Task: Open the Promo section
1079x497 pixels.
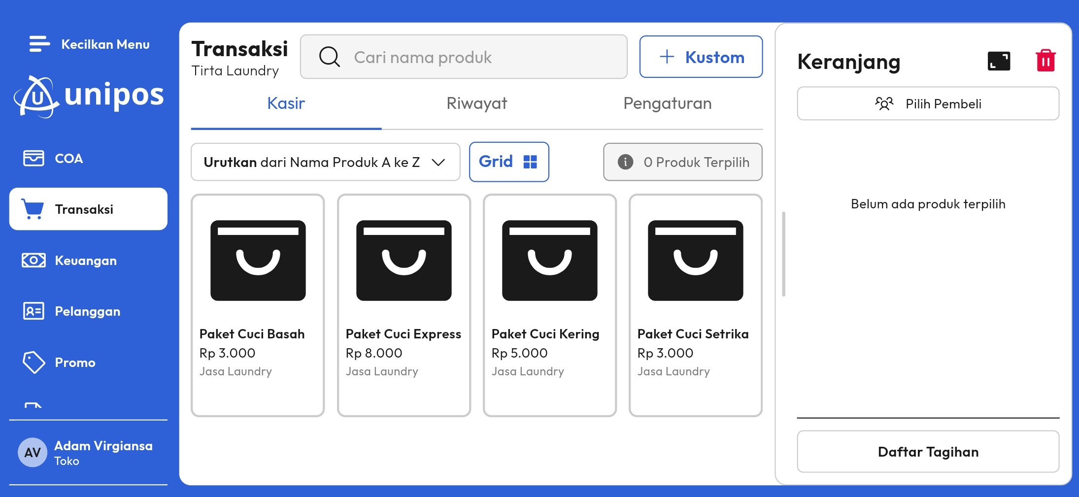Action: 74,363
